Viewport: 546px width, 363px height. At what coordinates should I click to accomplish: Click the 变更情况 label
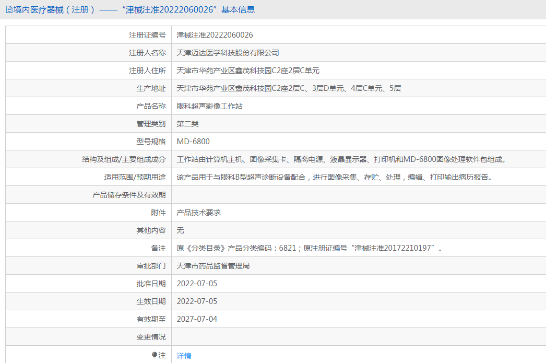pos(151,337)
